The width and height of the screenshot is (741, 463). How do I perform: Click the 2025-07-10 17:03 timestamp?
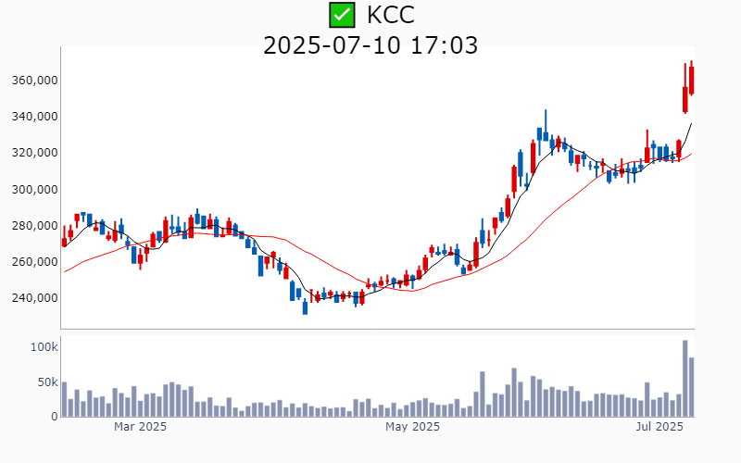point(370,45)
